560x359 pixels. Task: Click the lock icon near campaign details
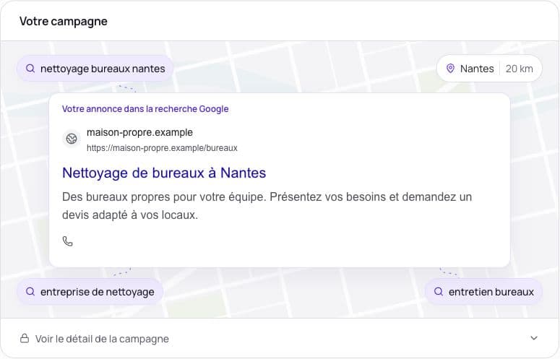tap(25, 338)
